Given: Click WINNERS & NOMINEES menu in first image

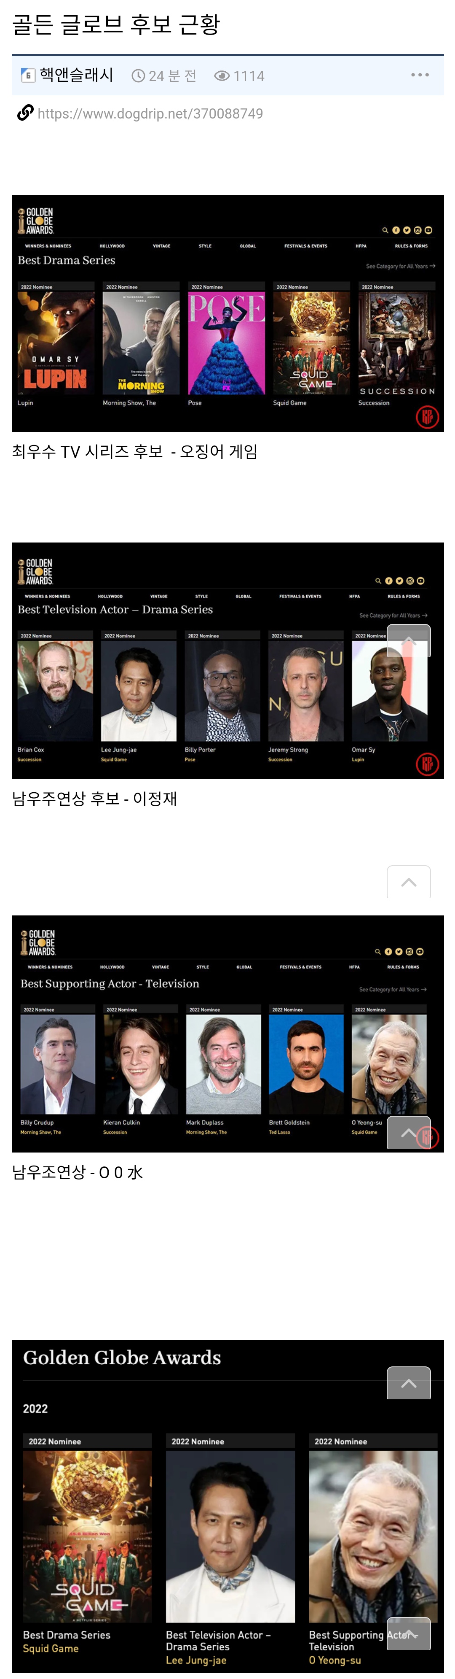Looking at the screenshot, I should pyautogui.click(x=48, y=246).
